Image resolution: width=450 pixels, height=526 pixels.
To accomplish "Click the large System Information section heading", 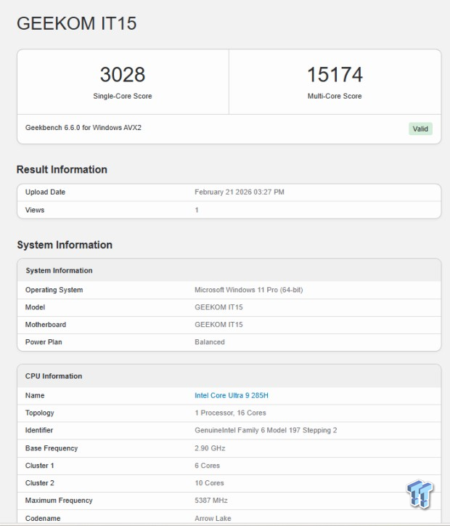I will (65, 245).
